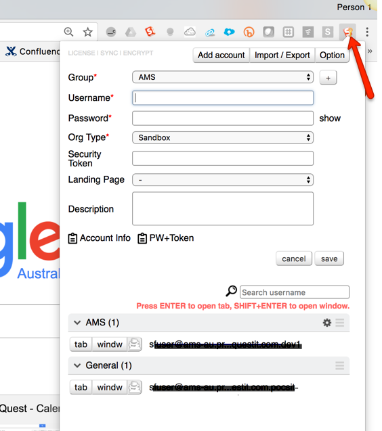The image size is (382, 431).
Task: Click the AMS group gear settings icon
Action: coord(326,323)
